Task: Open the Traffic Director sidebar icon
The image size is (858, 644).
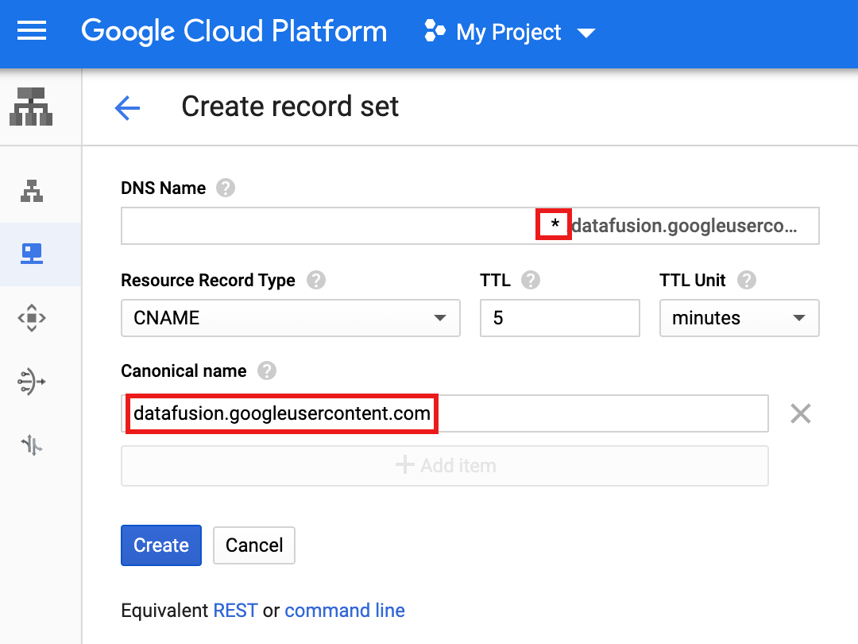Action: click(x=32, y=445)
